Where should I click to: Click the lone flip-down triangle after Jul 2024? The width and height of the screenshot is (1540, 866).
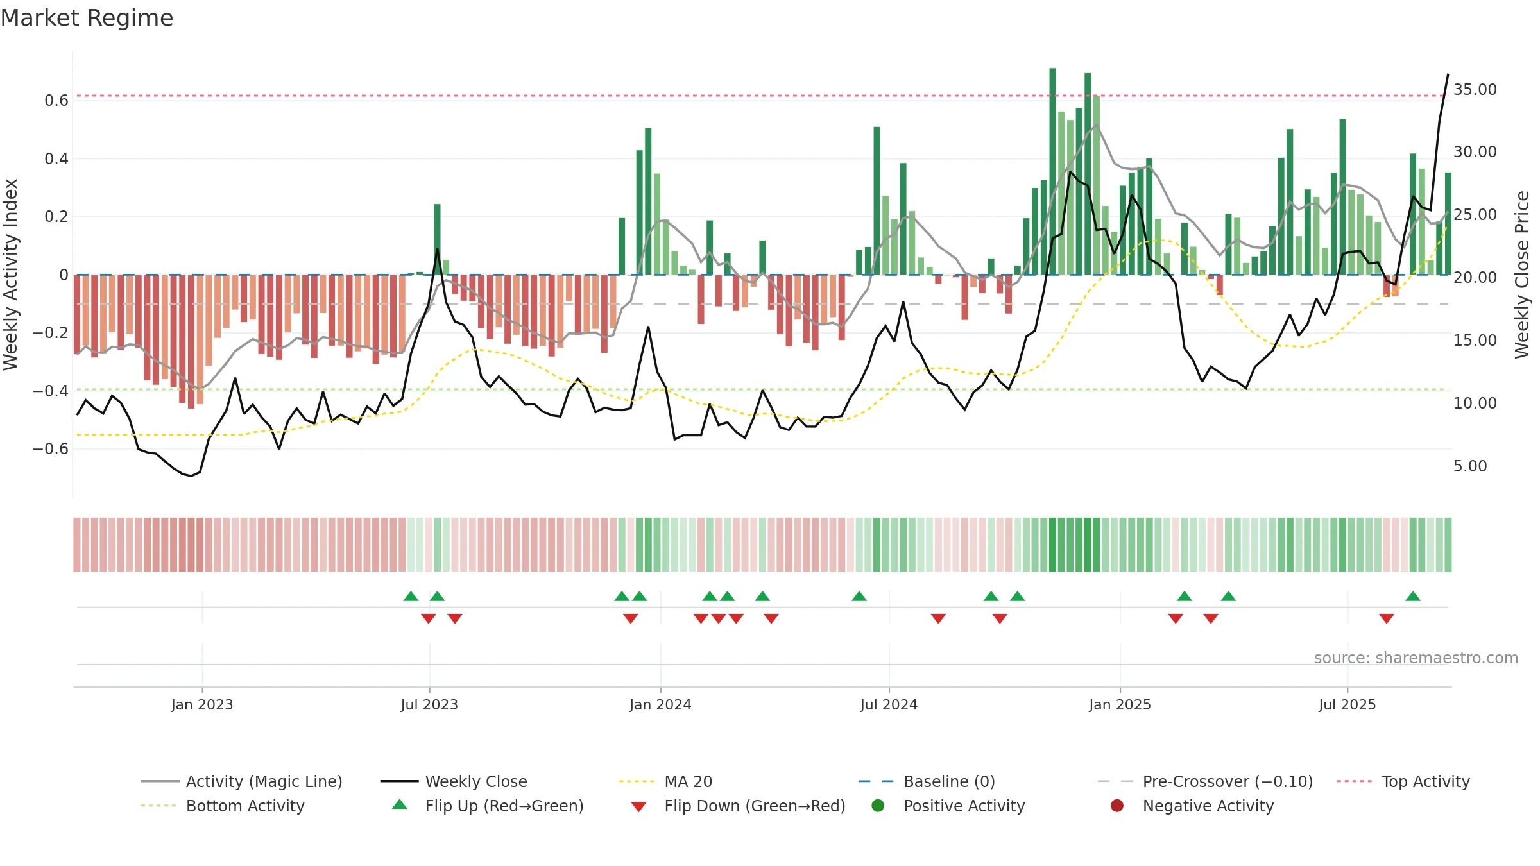(x=938, y=618)
